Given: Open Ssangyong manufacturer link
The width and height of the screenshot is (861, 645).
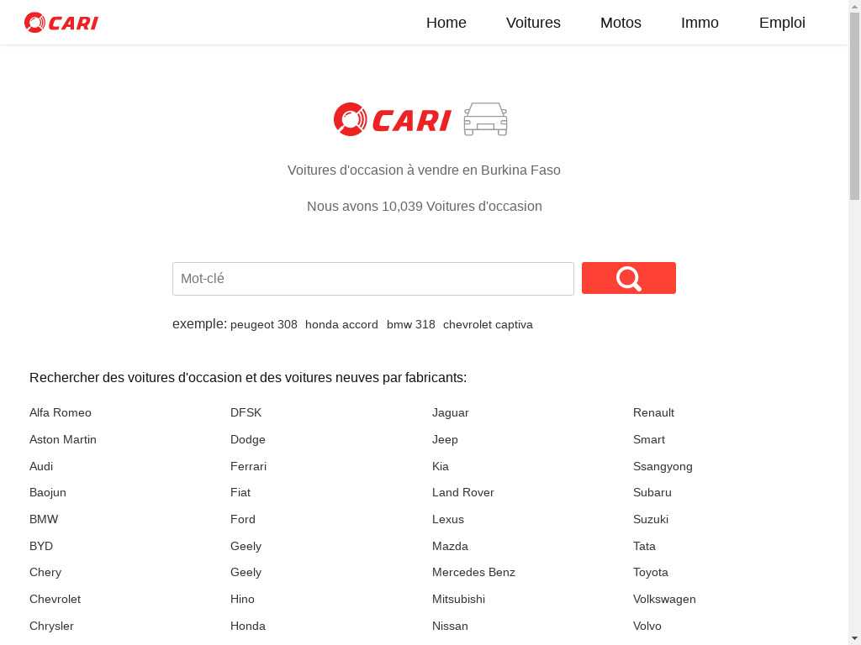Looking at the screenshot, I should (x=663, y=466).
